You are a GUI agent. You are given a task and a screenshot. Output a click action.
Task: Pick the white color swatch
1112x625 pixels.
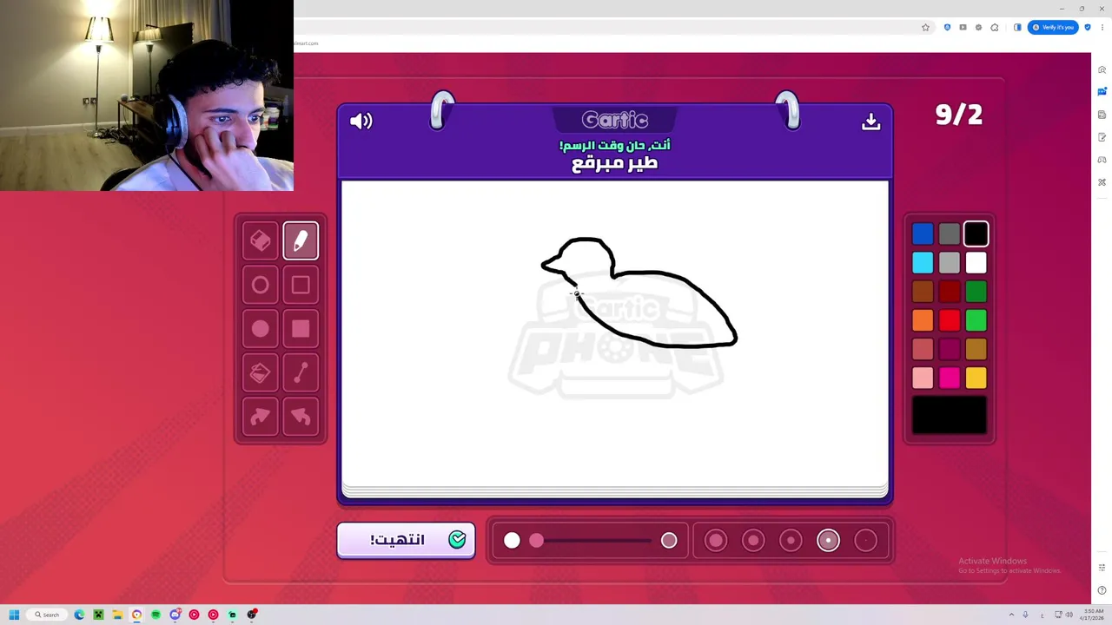pos(976,262)
